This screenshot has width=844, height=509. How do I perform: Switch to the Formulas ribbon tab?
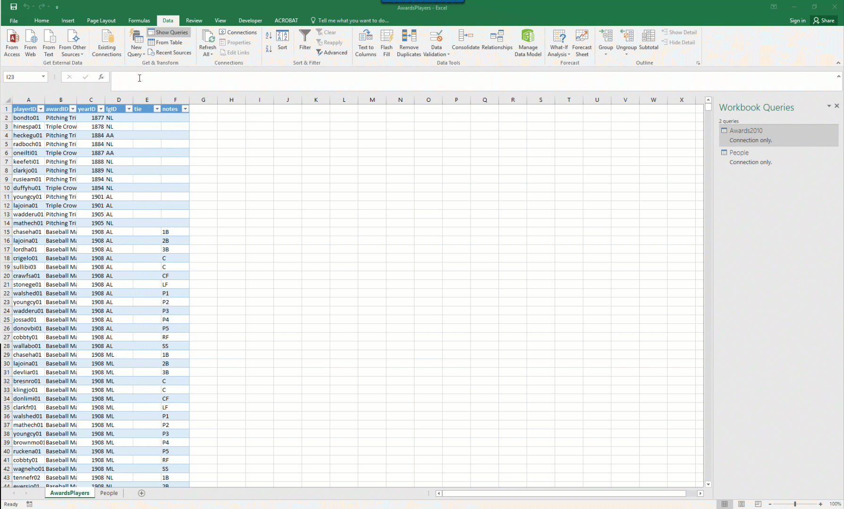pyautogui.click(x=139, y=20)
